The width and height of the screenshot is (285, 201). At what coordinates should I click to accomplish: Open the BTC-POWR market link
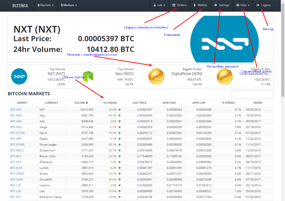click(17, 144)
